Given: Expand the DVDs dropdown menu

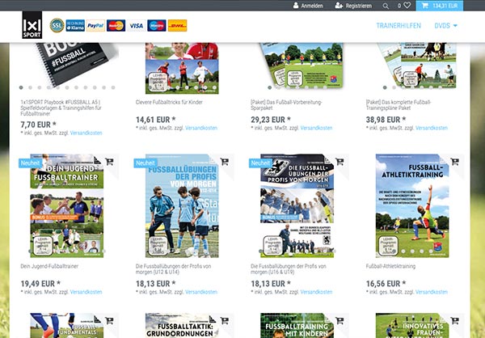Looking at the screenshot, I should pyautogui.click(x=446, y=26).
